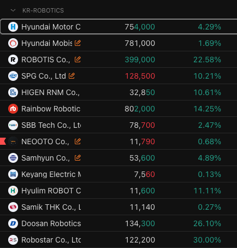Click the 30.00% change value
The image size is (237, 248).
[x=207, y=240]
